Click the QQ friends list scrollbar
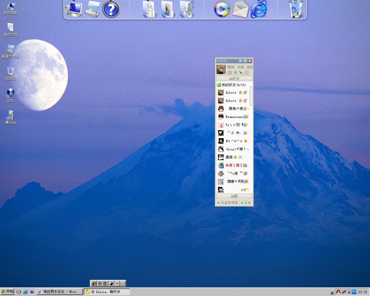This screenshot has height=296, width=370. pyautogui.click(x=251, y=96)
